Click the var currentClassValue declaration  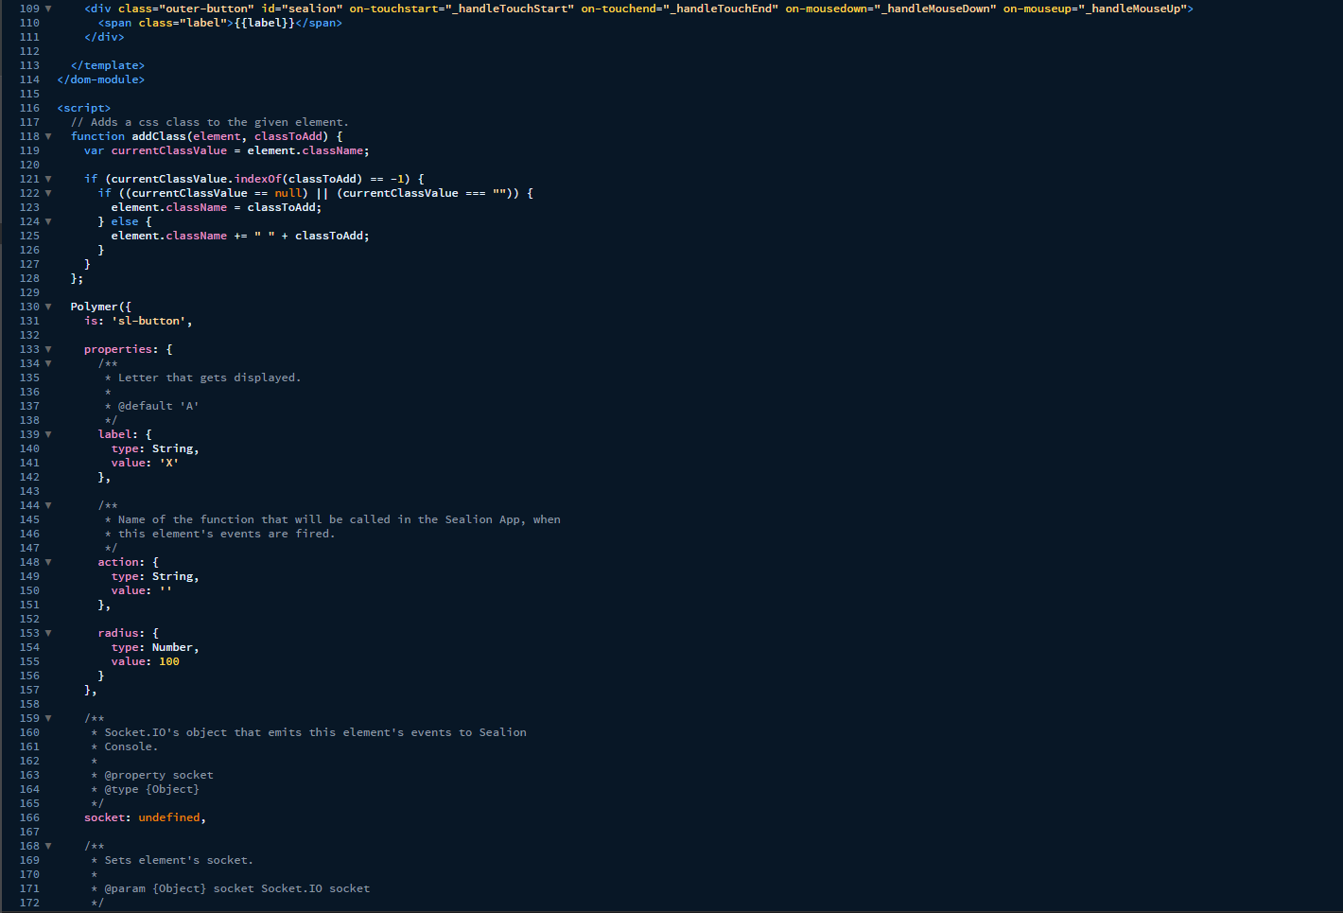227,150
